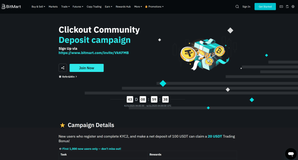Click the Rewards column header

point(155,154)
